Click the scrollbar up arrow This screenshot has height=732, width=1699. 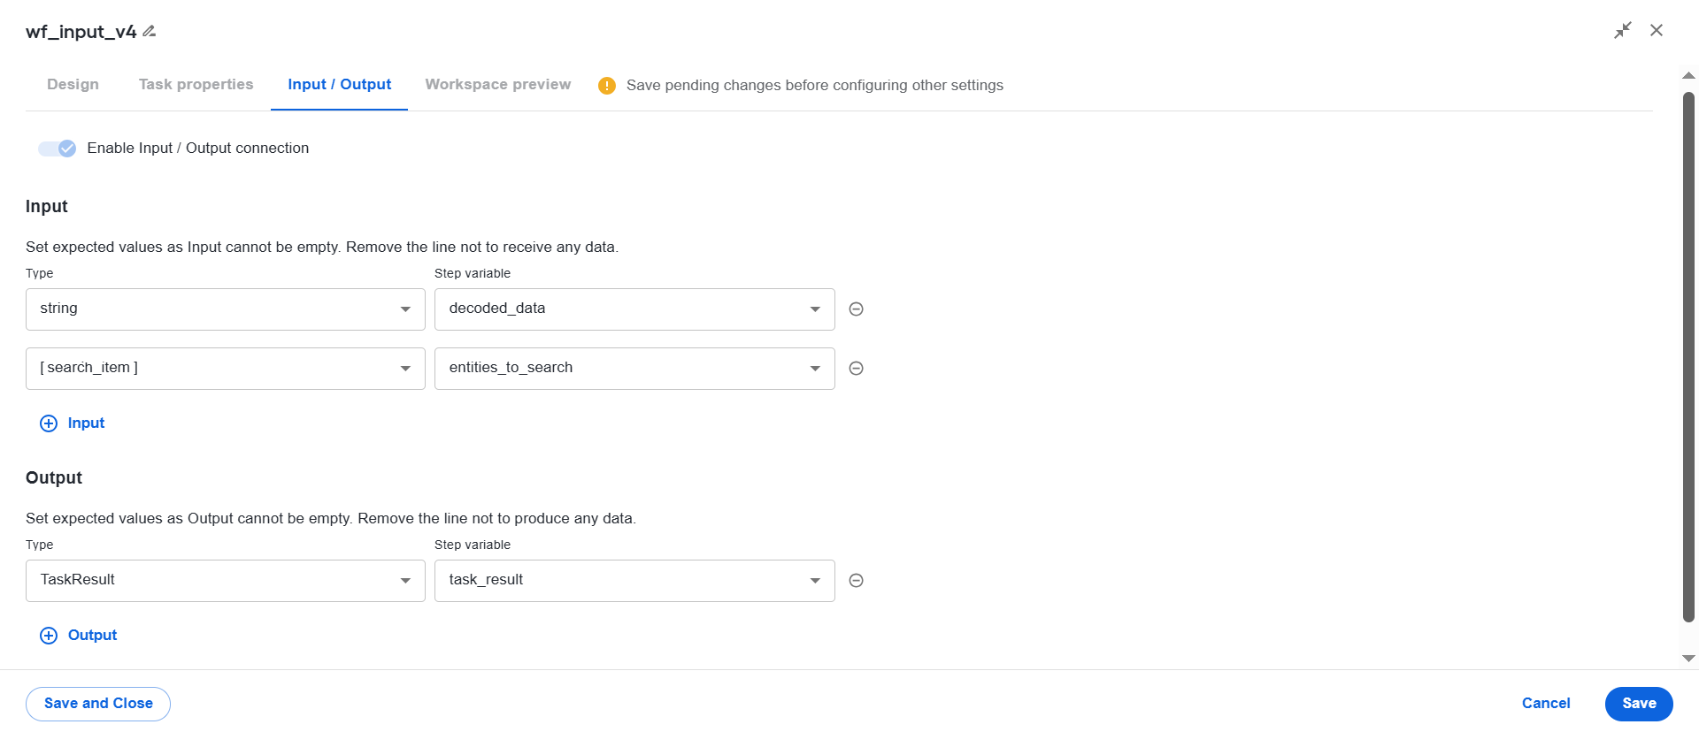1688,75
